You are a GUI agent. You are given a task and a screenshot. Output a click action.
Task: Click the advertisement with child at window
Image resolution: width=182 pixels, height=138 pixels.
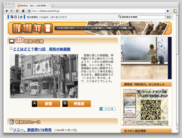146,58
